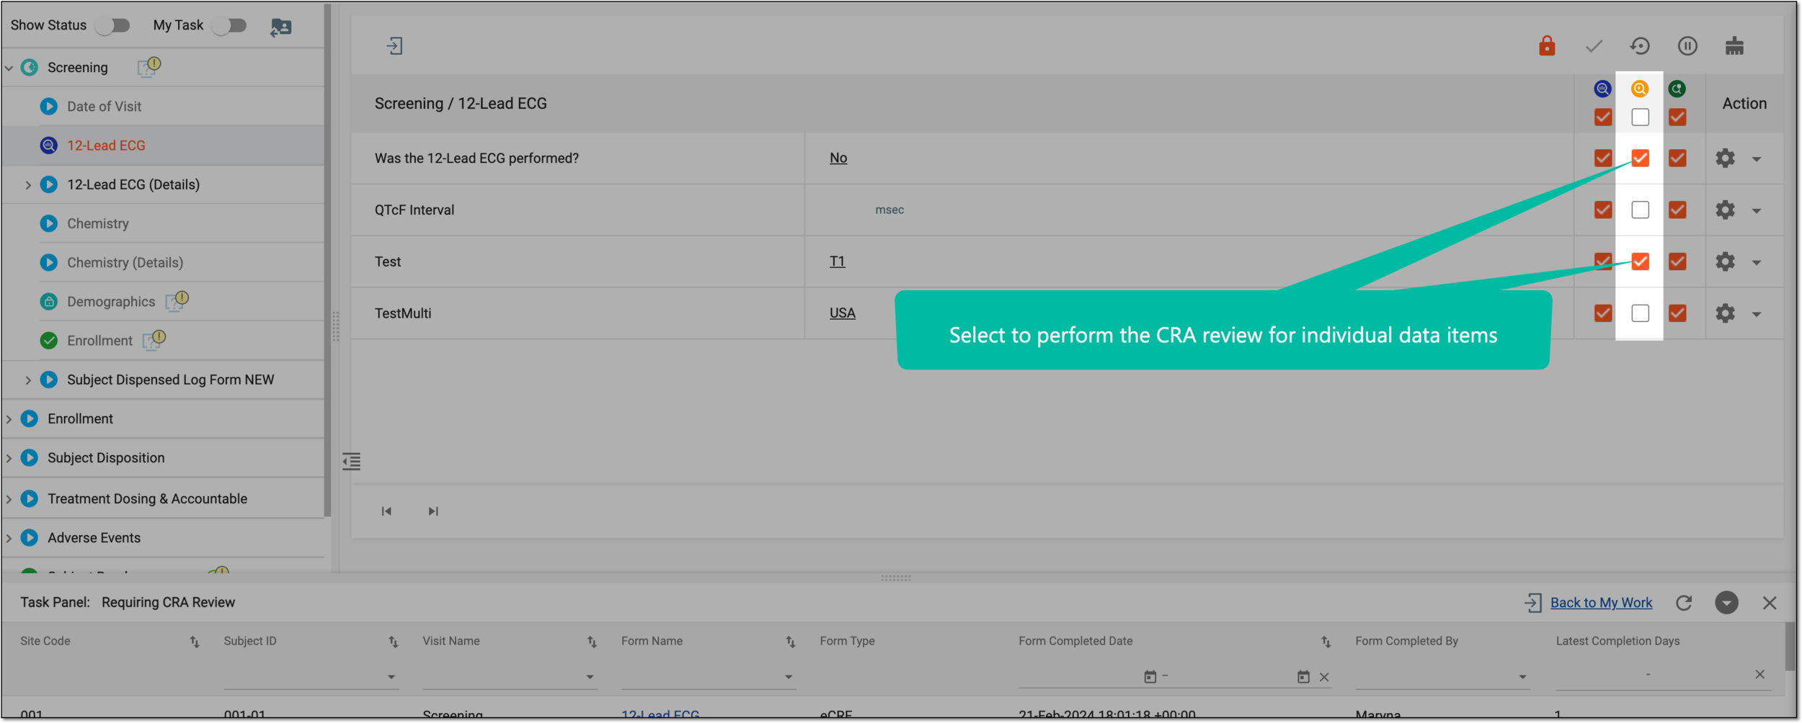
Task: Open the Subject ID filter dropdown
Action: coord(391,678)
